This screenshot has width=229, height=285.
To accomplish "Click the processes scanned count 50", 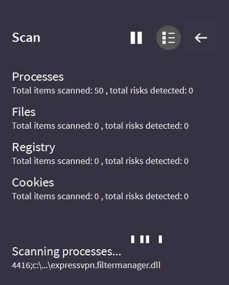I will tap(99, 90).
